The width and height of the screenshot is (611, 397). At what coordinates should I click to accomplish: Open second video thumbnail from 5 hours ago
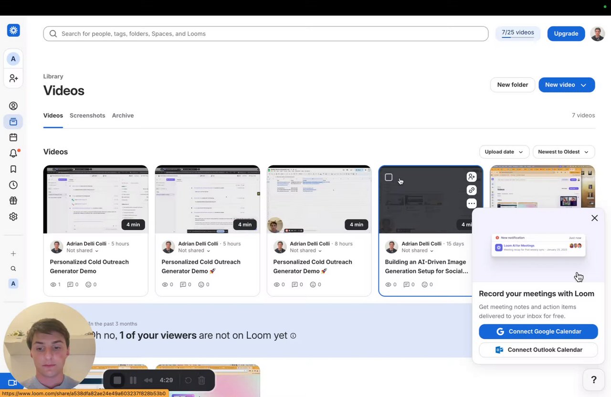pyautogui.click(x=207, y=199)
